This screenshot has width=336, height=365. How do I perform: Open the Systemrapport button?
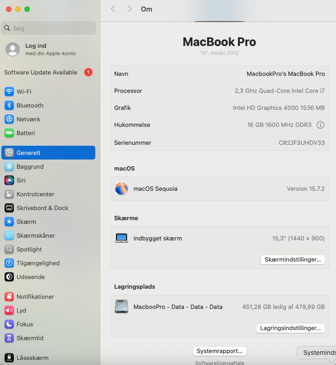point(220,351)
